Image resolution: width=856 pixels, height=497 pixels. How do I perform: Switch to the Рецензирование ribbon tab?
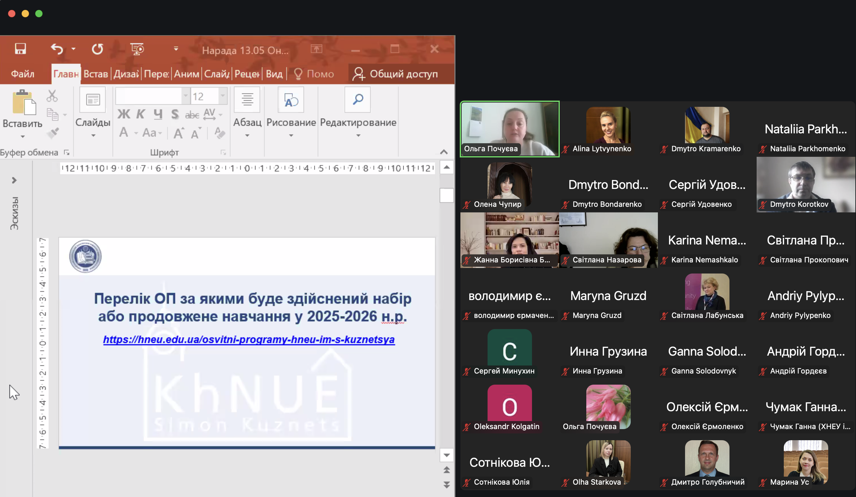[247, 74]
